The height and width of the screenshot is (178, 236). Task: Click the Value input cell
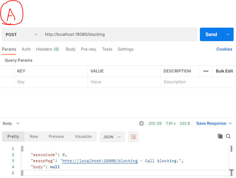click(124, 82)
